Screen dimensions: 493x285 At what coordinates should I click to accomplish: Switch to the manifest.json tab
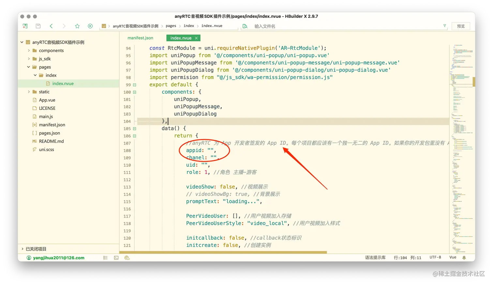coord(140,38)
